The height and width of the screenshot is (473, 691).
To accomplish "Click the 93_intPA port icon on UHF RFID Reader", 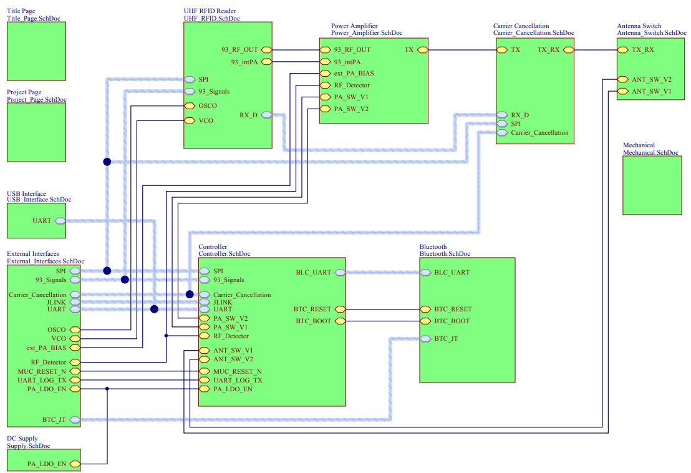I will click(x=267, y=62).
